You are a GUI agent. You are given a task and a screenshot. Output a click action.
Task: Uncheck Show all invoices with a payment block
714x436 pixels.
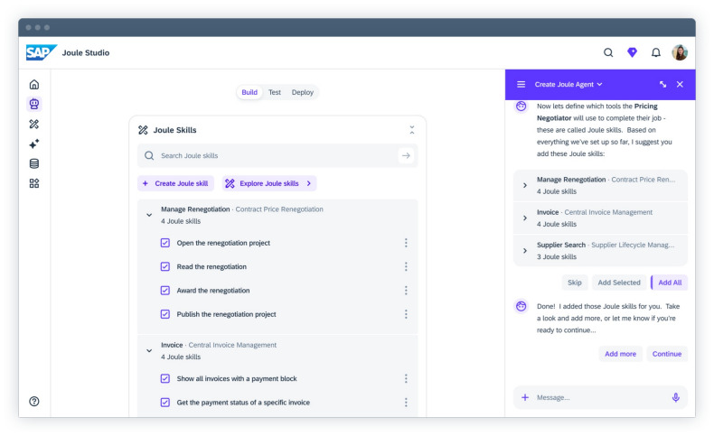point(165,379)
